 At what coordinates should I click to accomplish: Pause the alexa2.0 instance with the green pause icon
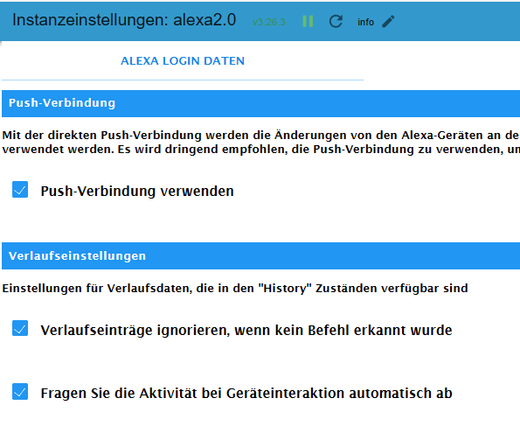[x=308, y=22]
